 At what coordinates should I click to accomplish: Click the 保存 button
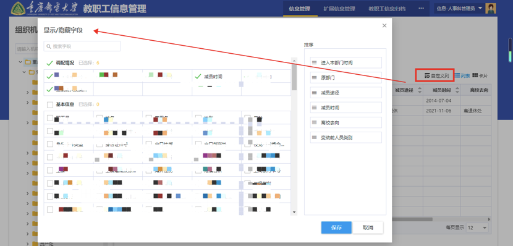(x=336, y=227)
